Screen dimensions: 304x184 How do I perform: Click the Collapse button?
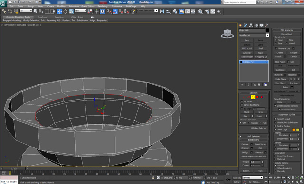tap(294, 53)
